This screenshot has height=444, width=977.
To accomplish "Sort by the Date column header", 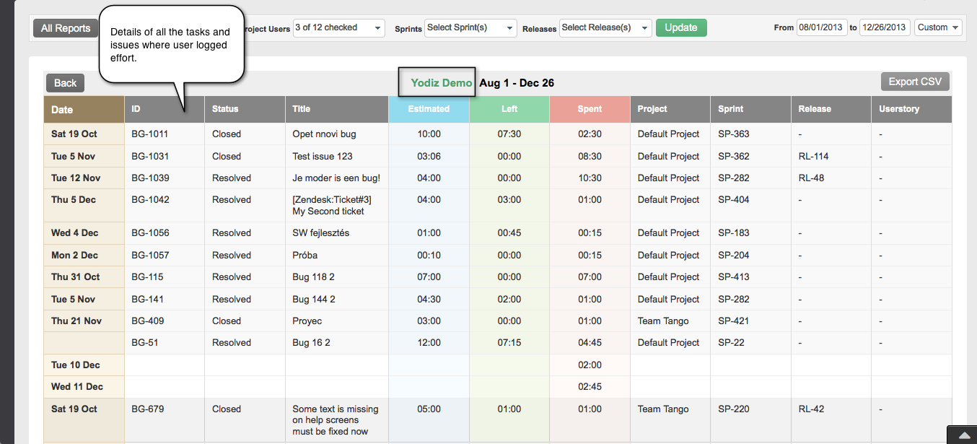I will tap(62, 110).
